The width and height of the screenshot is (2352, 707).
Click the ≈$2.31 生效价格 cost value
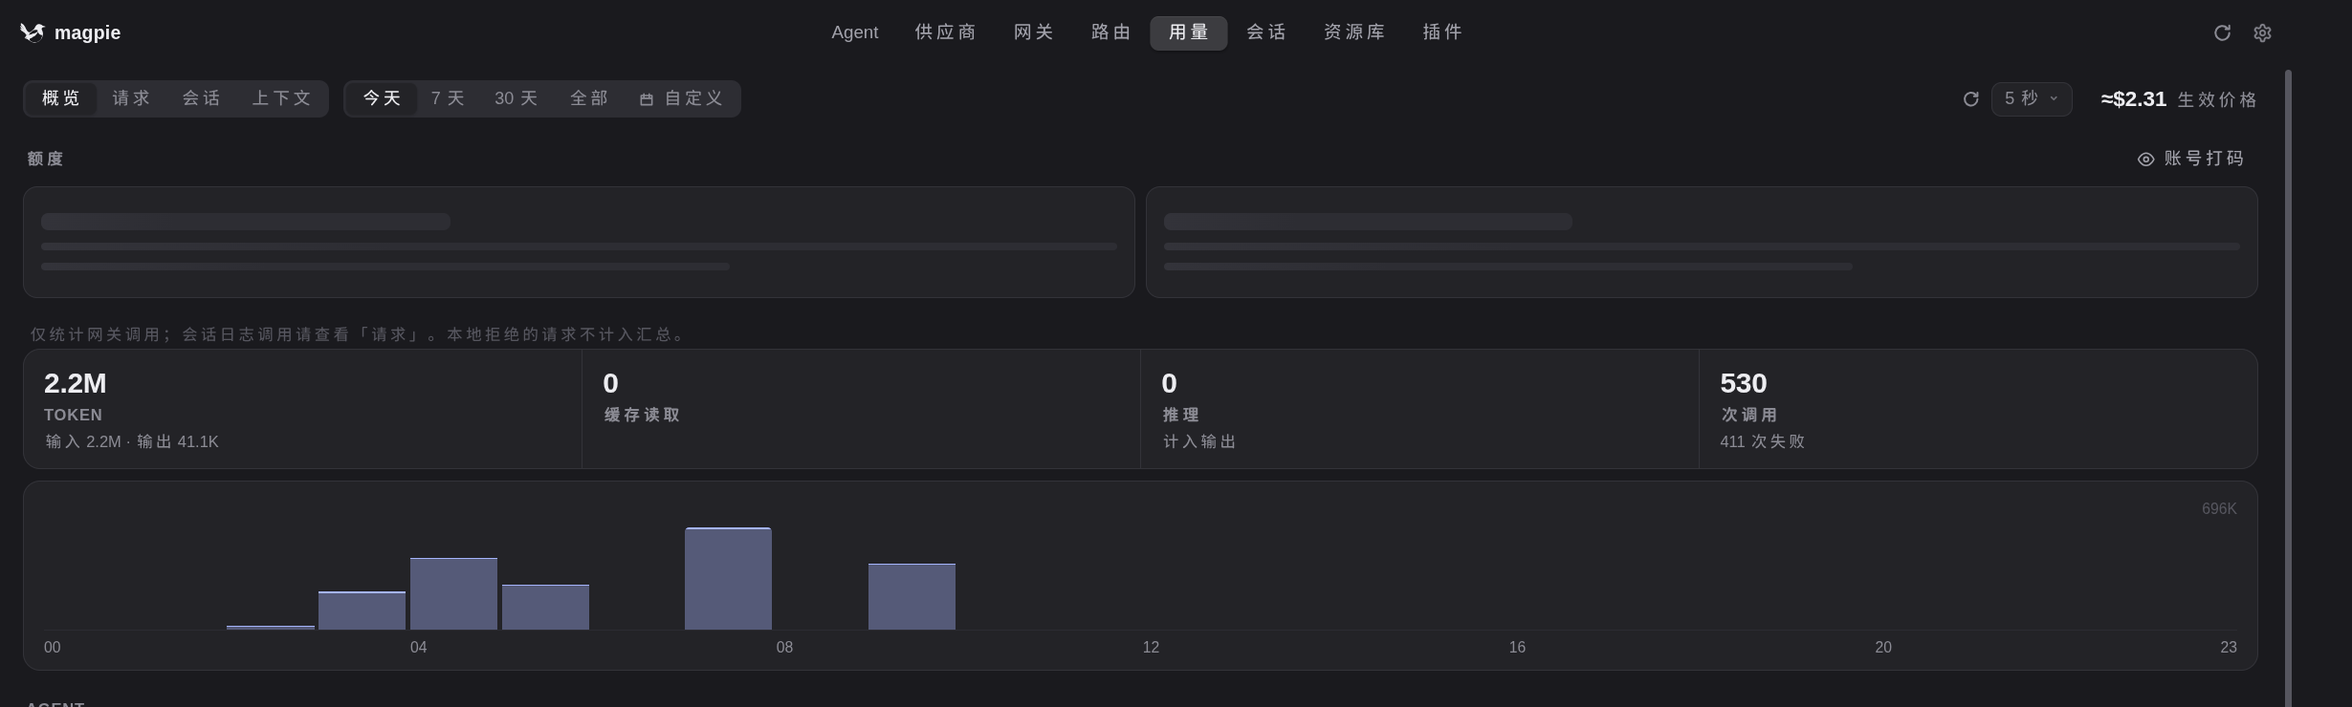pyautogui.click(x=2178, y=99)
